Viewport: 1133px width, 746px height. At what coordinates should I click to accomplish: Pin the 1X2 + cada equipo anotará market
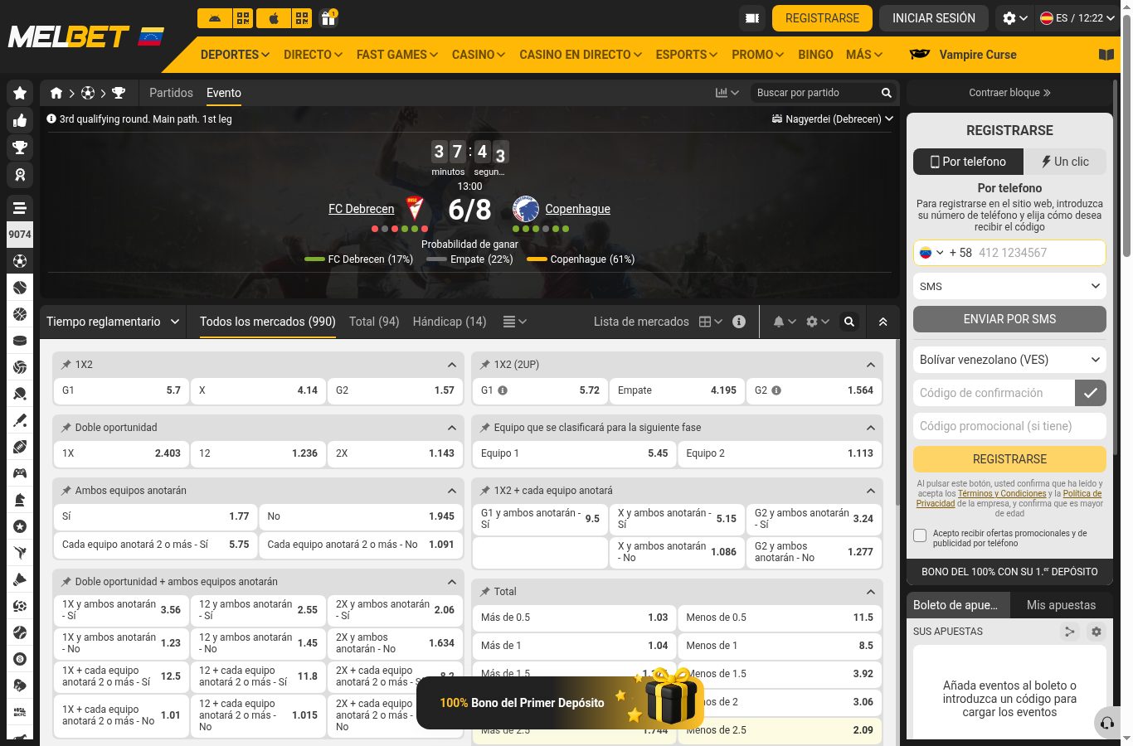point(485,491)
